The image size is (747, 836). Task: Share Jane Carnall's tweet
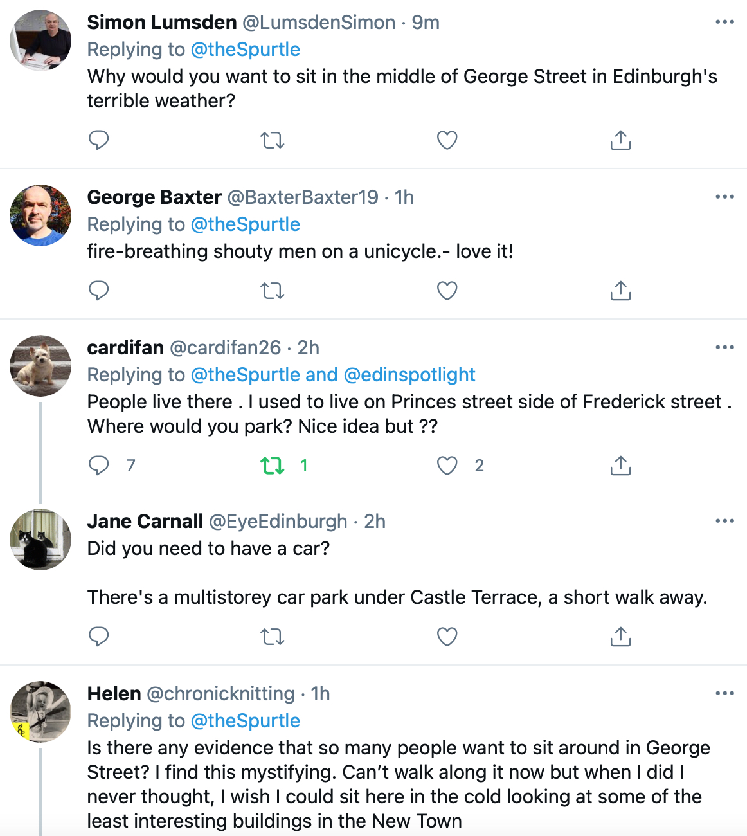tap(620, 637)
